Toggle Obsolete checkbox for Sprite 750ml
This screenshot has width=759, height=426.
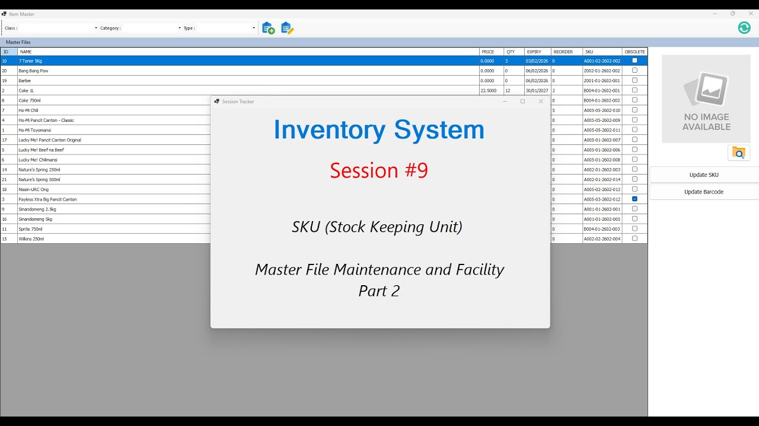[x=634, y=228]
